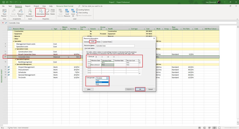Open Leveling Options
Screen dimensions: 239x129
click(83, 10)
